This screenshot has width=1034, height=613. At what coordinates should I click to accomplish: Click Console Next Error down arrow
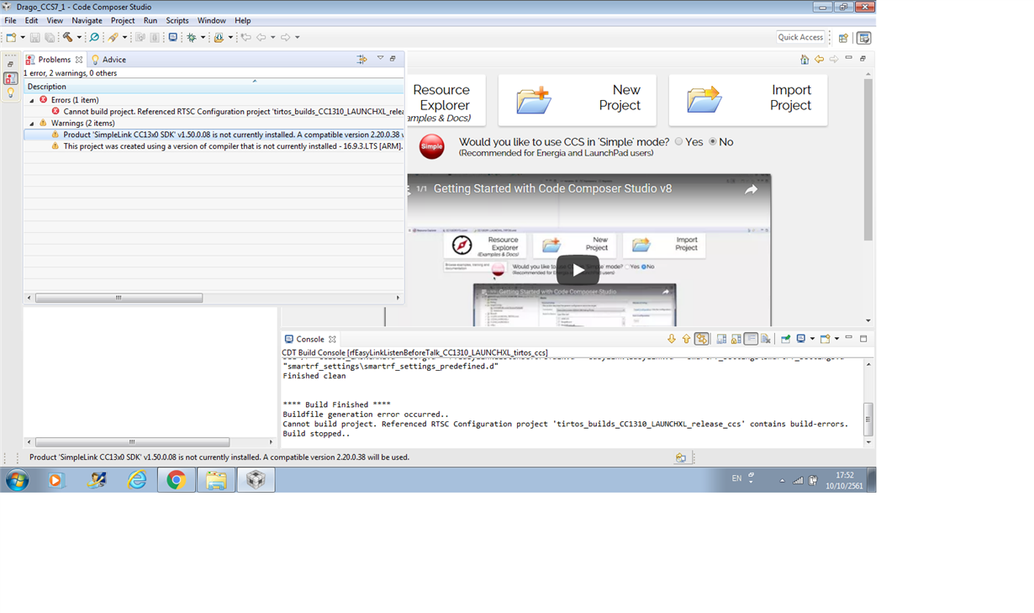coord(672,339)
